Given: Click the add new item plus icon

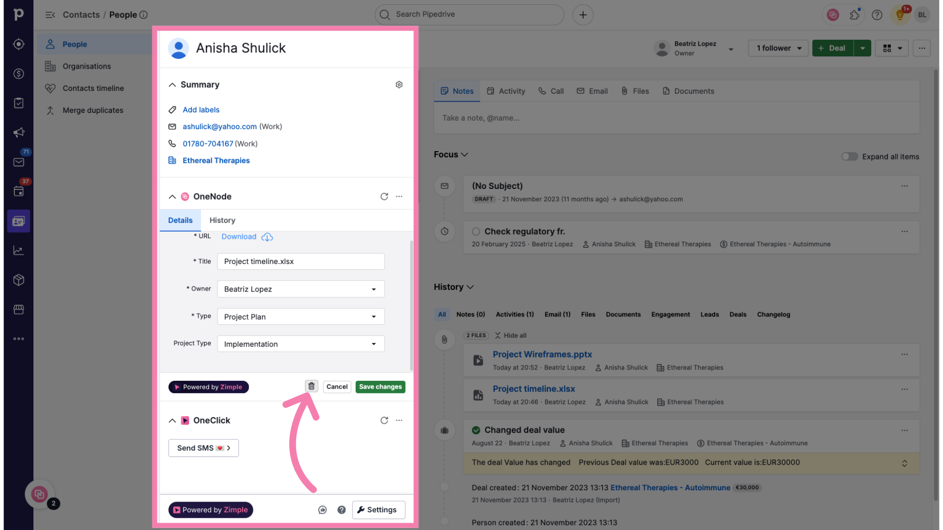Looking at the screenshot, I should tap(582, 14).
